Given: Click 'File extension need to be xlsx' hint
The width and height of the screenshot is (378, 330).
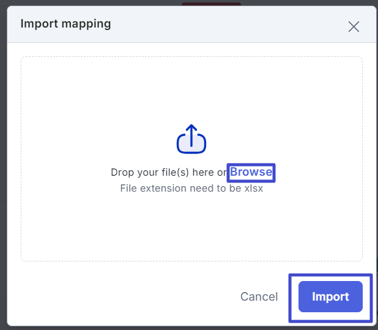Looking at the screenshot, I should point(191,188).
